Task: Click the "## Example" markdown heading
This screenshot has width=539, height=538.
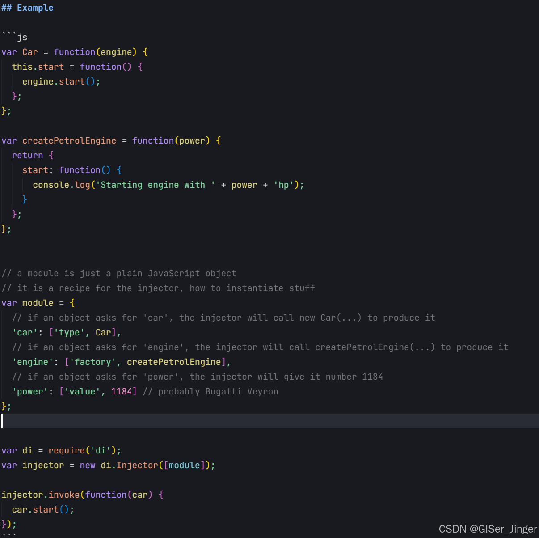Action: [27, 8]
